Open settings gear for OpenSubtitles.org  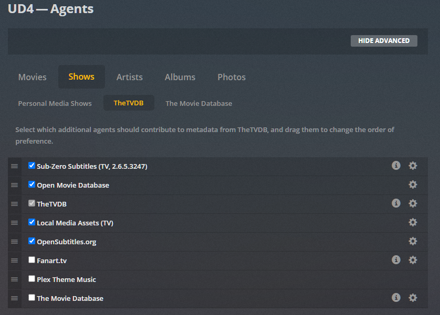(413, 241)
